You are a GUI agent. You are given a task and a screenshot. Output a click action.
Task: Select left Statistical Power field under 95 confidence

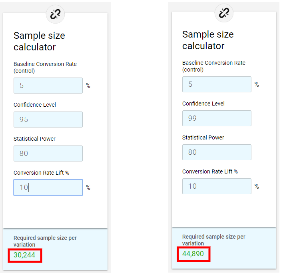pos(48,153)
